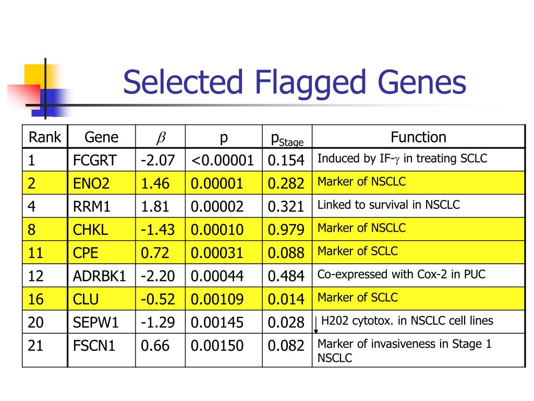Select the Function column header
This screenshot has height=401, width=534.
click(x=418, y=137)
